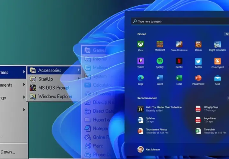The image size is (229, 159).
Task: Launch Word from pinned apps
Action: (x=160, y=78)
